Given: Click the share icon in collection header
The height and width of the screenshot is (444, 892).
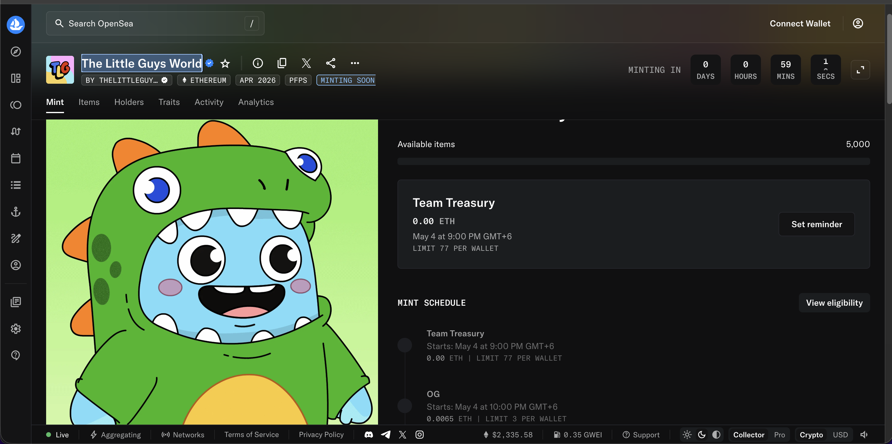Looking at the screenshot, I should (331, 63).
